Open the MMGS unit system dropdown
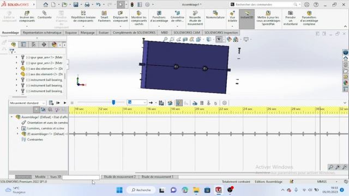 (336, 182)
